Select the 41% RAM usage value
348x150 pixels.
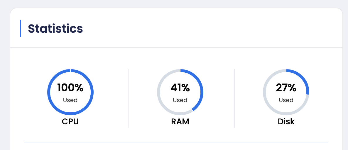point(180,88)
